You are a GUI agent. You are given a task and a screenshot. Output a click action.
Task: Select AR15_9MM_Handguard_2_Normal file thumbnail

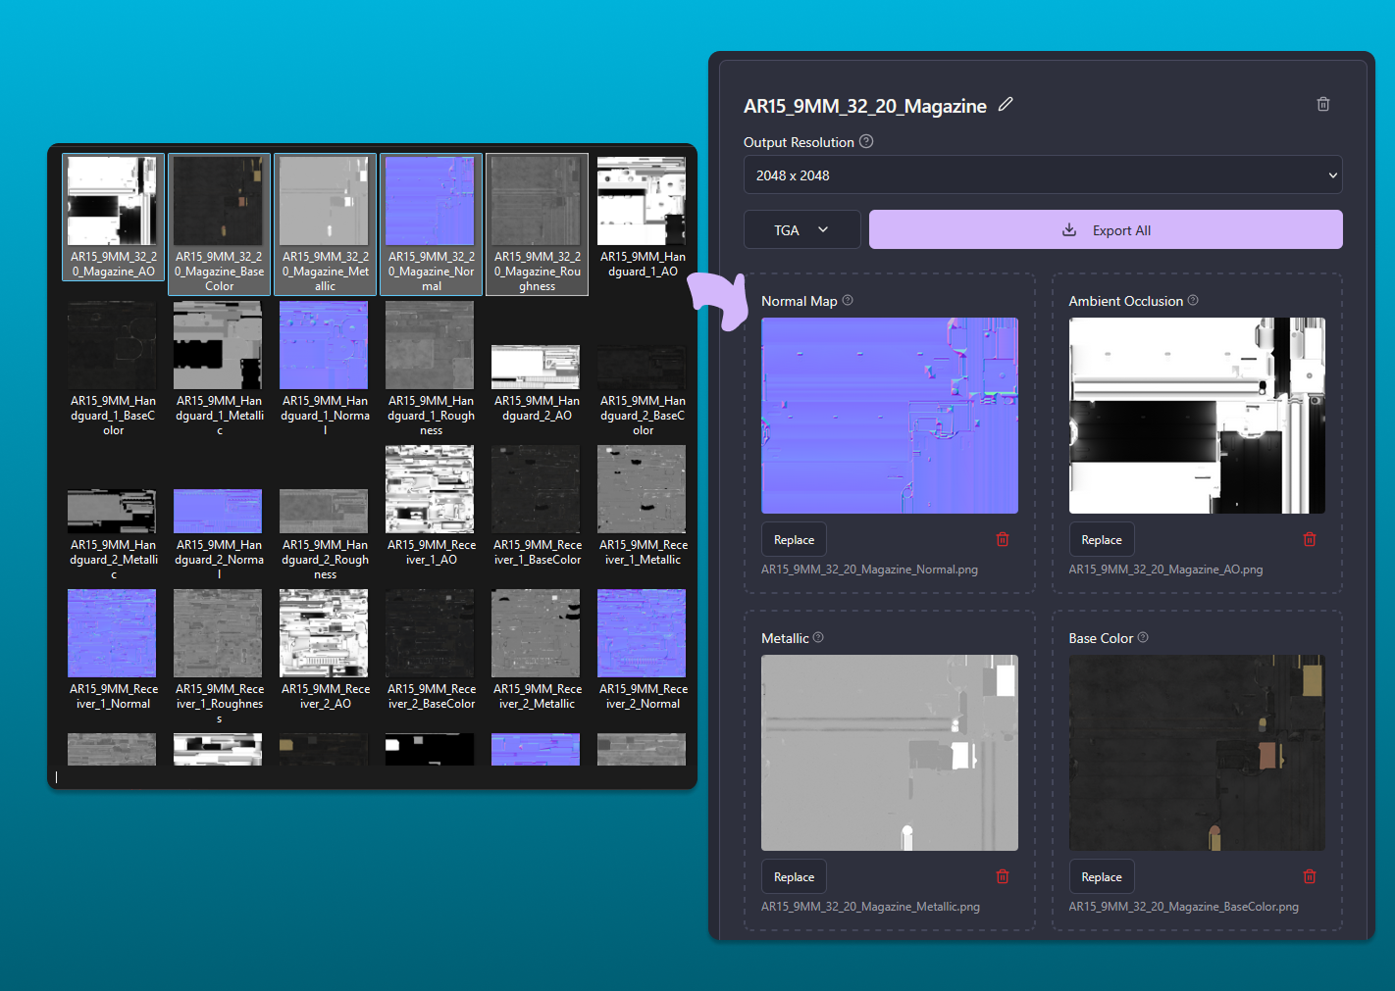218,511
